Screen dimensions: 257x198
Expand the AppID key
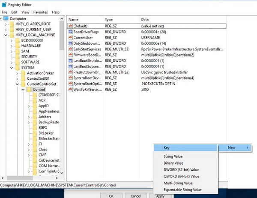[29, 106]
